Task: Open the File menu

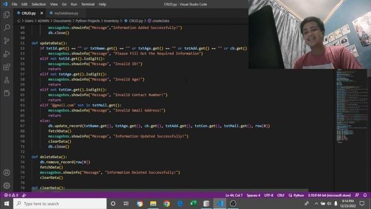Action: pyautogui.click(x=14, y=4)
